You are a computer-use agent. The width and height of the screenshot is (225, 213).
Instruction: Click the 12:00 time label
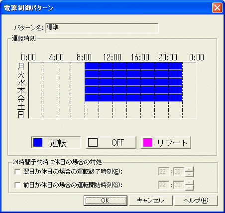coord(112,57)
